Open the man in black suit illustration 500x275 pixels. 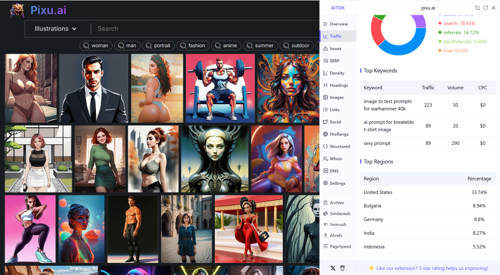coord(94,88)
